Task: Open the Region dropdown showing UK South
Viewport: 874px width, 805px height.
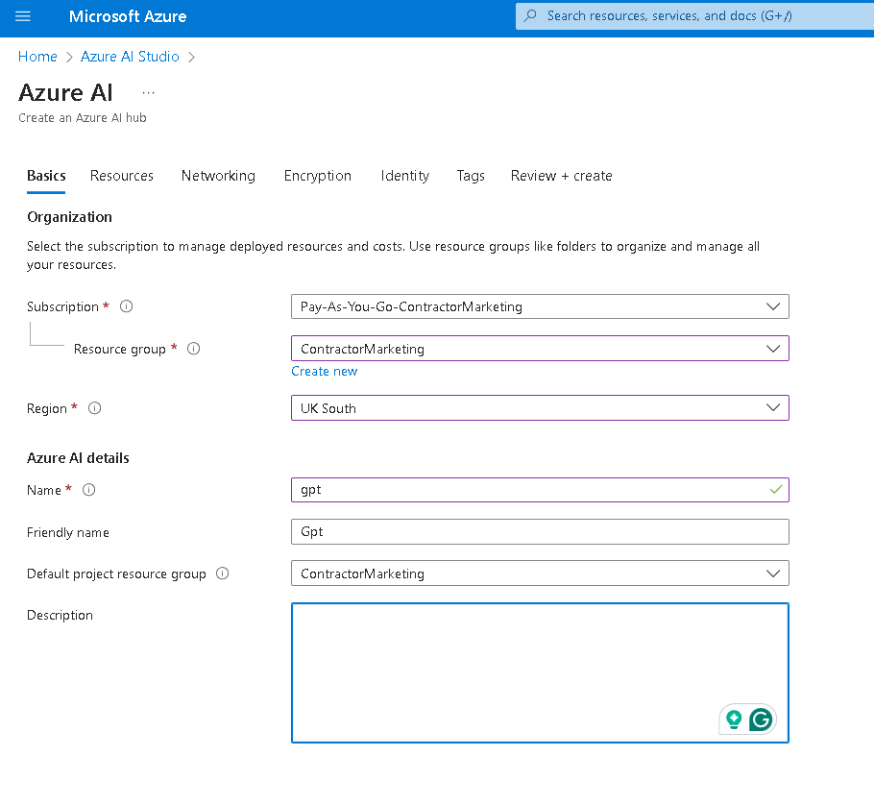Action: [x=540, y=408]
